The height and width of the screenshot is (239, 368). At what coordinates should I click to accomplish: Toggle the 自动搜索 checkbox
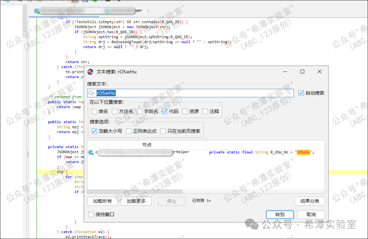pos(301,93)
